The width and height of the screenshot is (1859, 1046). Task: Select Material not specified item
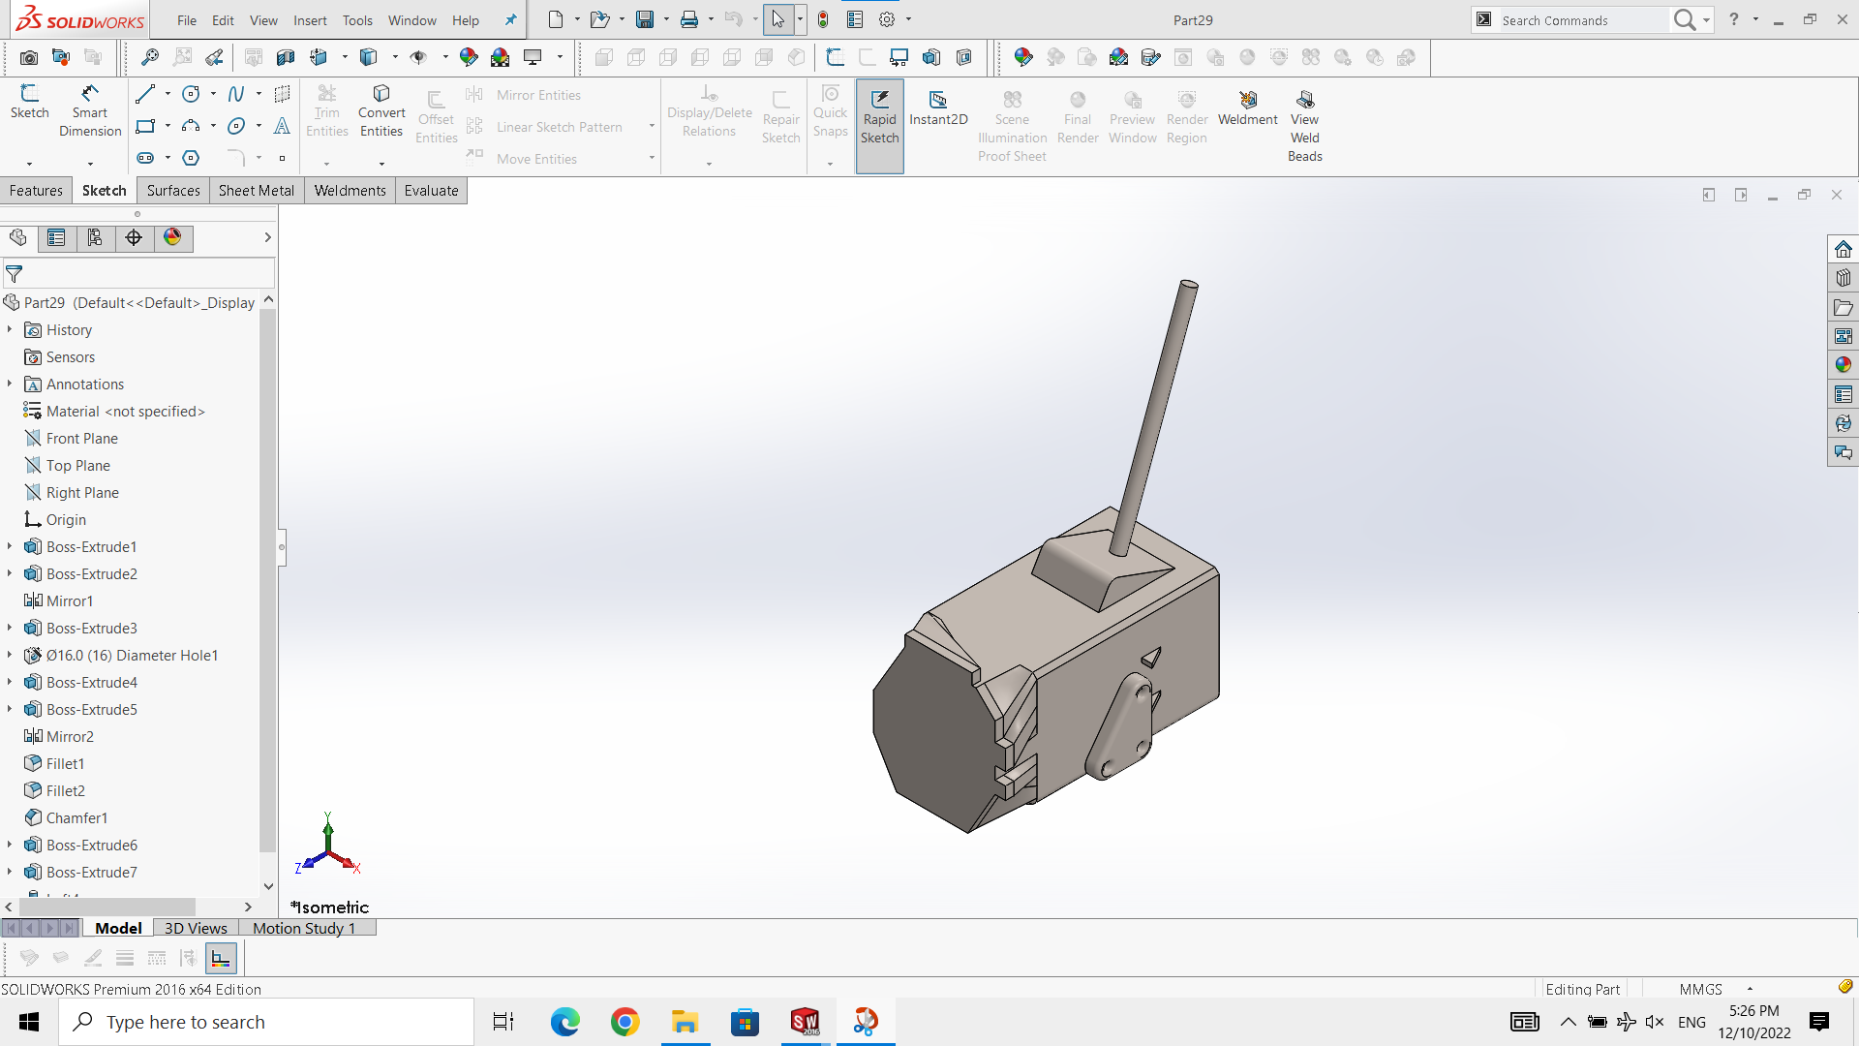click(126, 412)
